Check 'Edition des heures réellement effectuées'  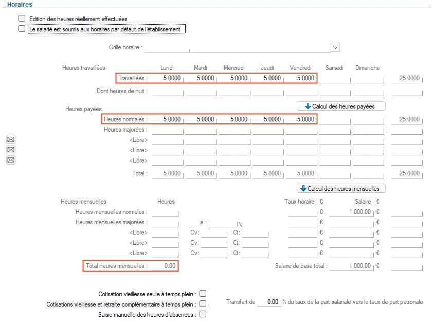coord(22,19)
